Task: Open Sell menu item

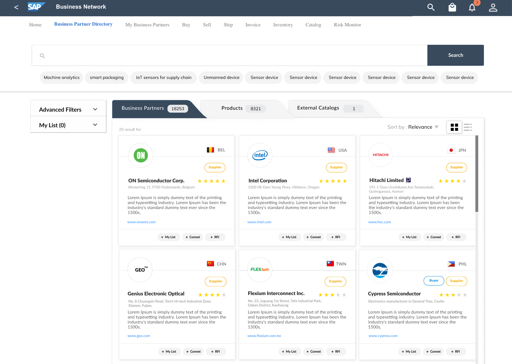Action: pos(207,25)
